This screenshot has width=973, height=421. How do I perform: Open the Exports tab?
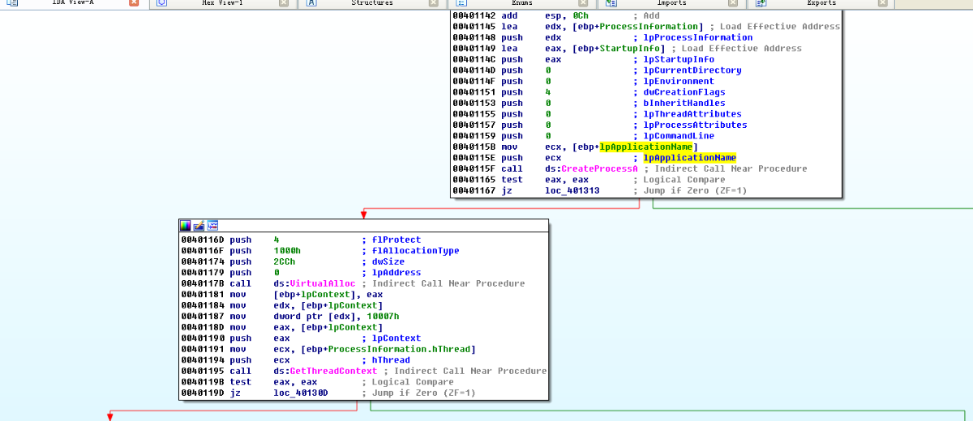821,3
